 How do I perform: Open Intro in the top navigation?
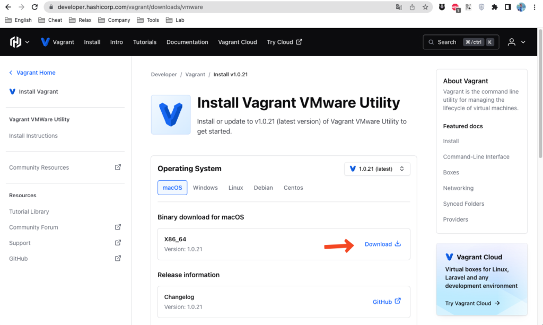click(116, 42)
